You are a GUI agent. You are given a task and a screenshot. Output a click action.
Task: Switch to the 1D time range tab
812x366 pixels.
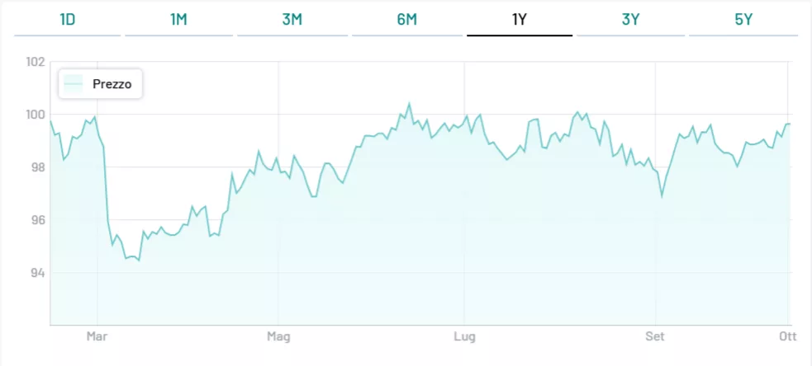click(x=68, y=19)
